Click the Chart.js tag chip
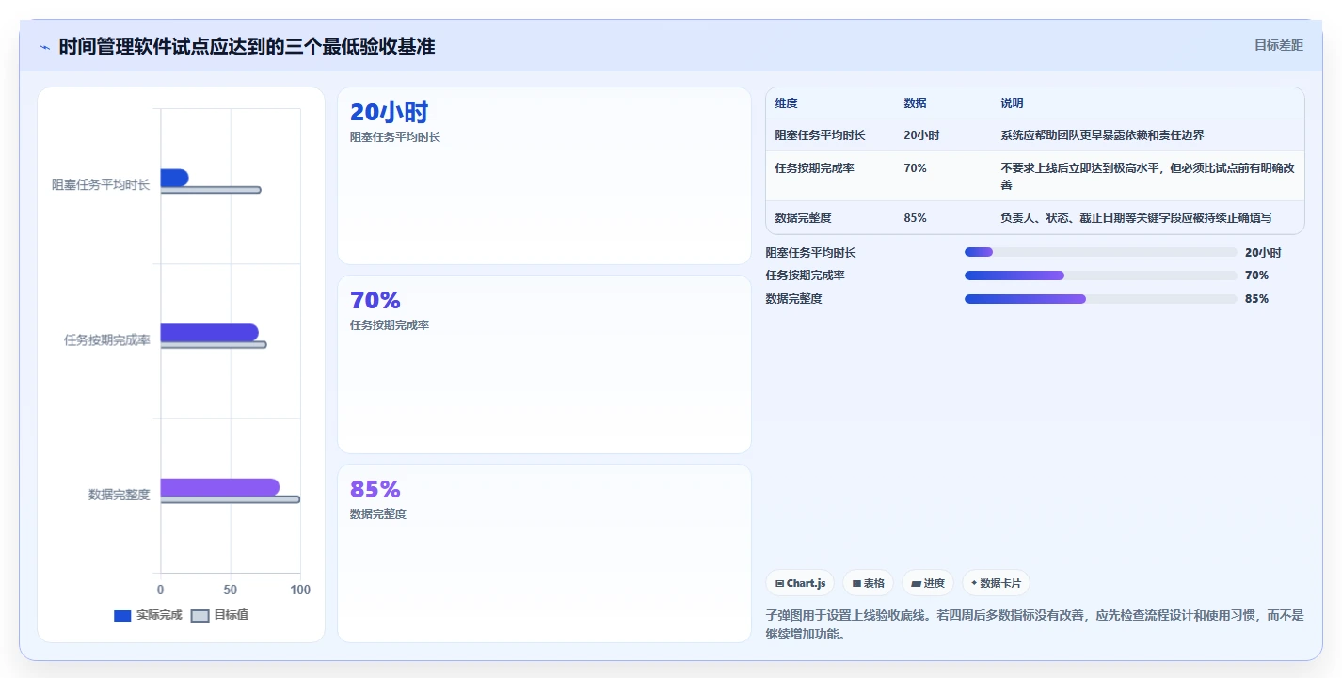Image resolution: width=1342 pixels, height=678 pixels. pyautogui.click(x=801, y=583)
